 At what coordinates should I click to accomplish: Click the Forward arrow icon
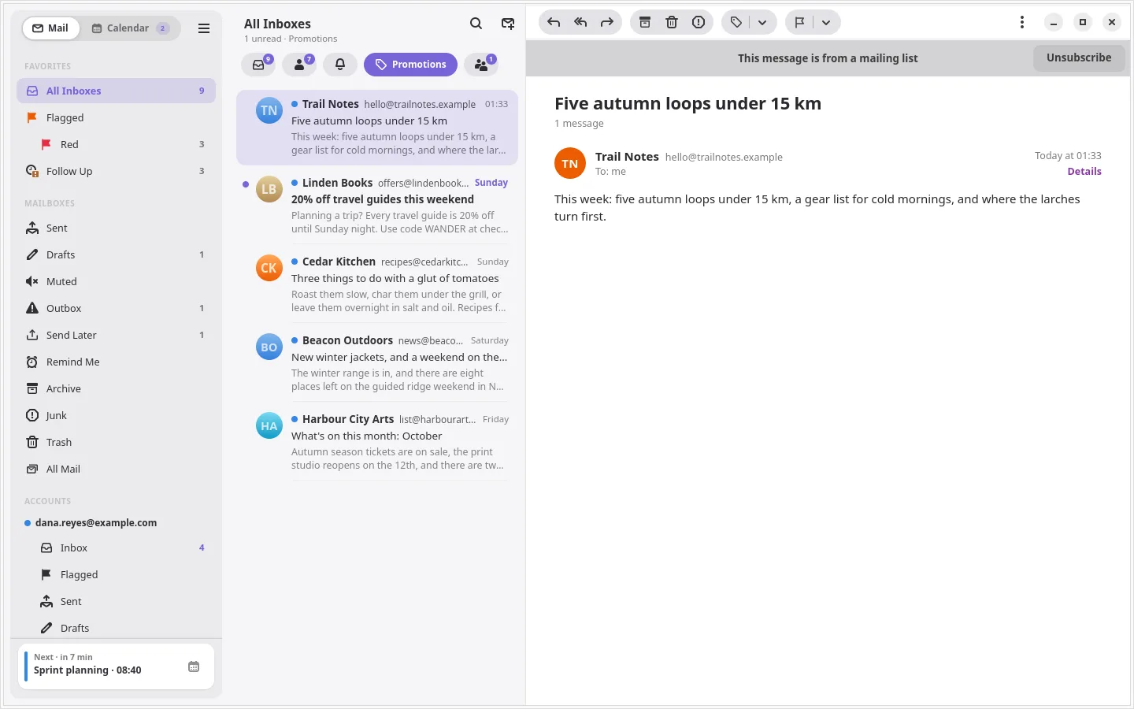(607, 22)
